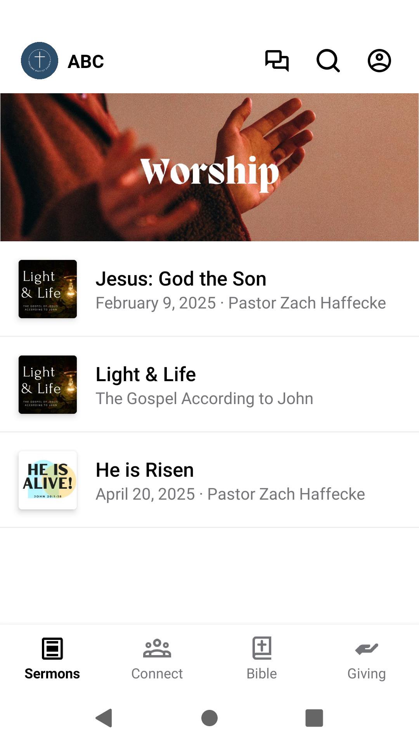Switch to the Bible tab label
This screenshot has height=746, width=419.
click(262, 673)
